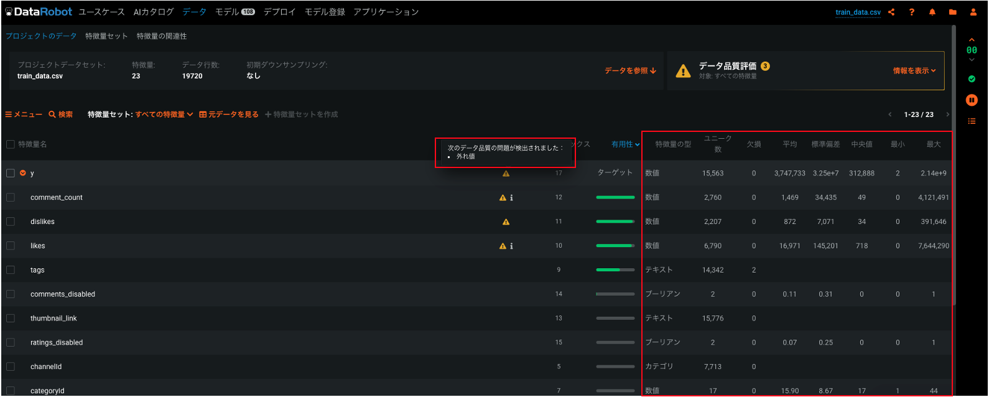Viewport: 989px width, 397px height.
Task: Open the user account icon
Action: [973, 12]
